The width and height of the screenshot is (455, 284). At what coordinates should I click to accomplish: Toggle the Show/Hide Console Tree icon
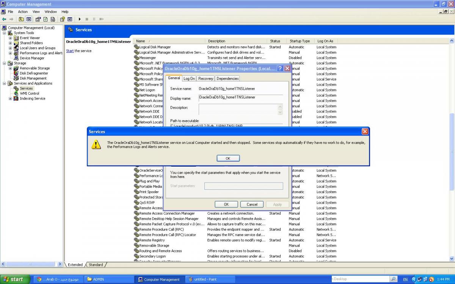pos(29,19)
